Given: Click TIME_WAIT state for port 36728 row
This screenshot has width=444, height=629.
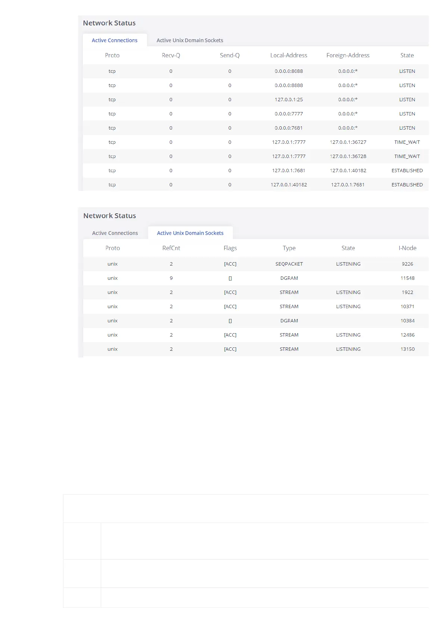Looking at the screenshot, I should click(x=407, y=156).
